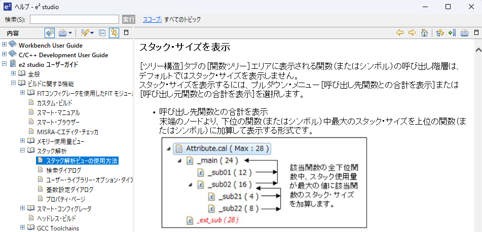Collapse the ビルドに関する機能 node

coord(13,83)
